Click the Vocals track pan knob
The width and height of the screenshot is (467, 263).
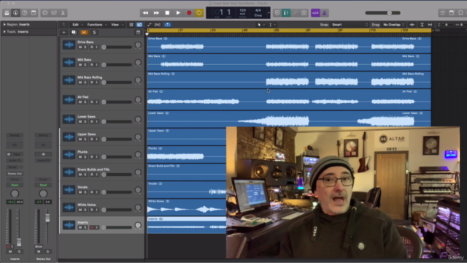[138, 190]
